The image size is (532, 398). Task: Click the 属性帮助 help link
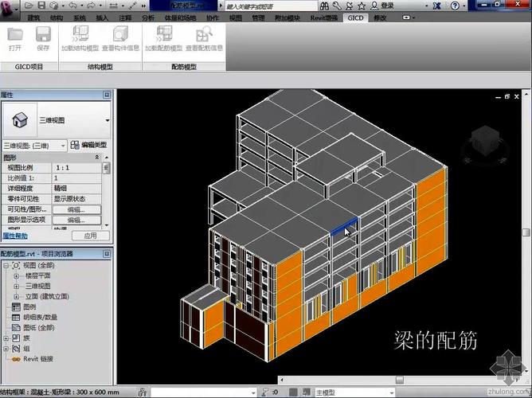pos(14,236)
